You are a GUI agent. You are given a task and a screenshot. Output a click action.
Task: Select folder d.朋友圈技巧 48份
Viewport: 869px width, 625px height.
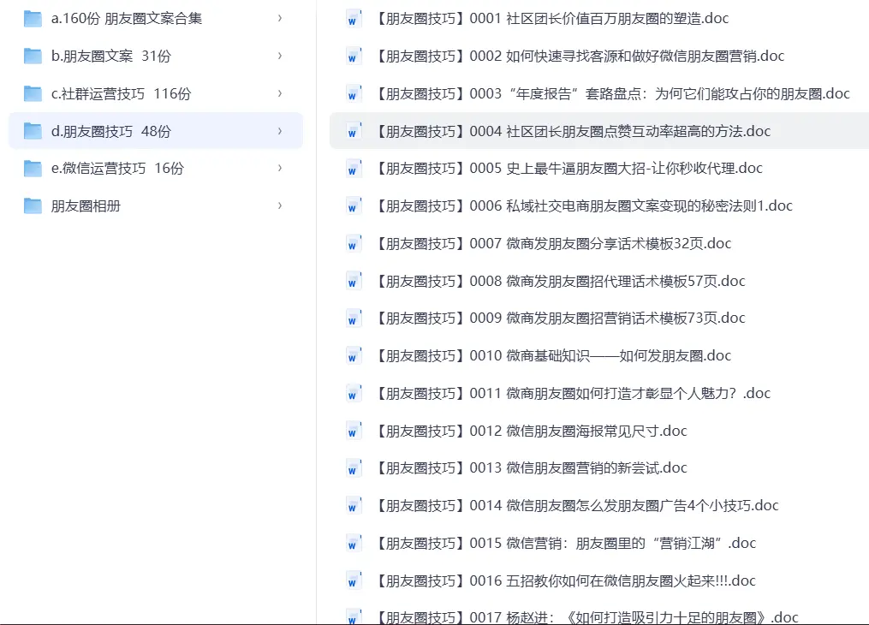click(156, 131)
